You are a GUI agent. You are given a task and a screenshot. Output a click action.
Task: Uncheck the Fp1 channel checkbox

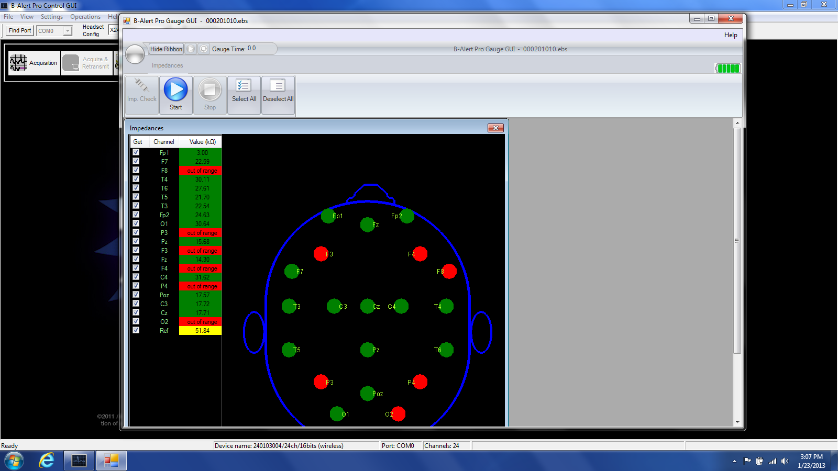click(x=136, y=152)
